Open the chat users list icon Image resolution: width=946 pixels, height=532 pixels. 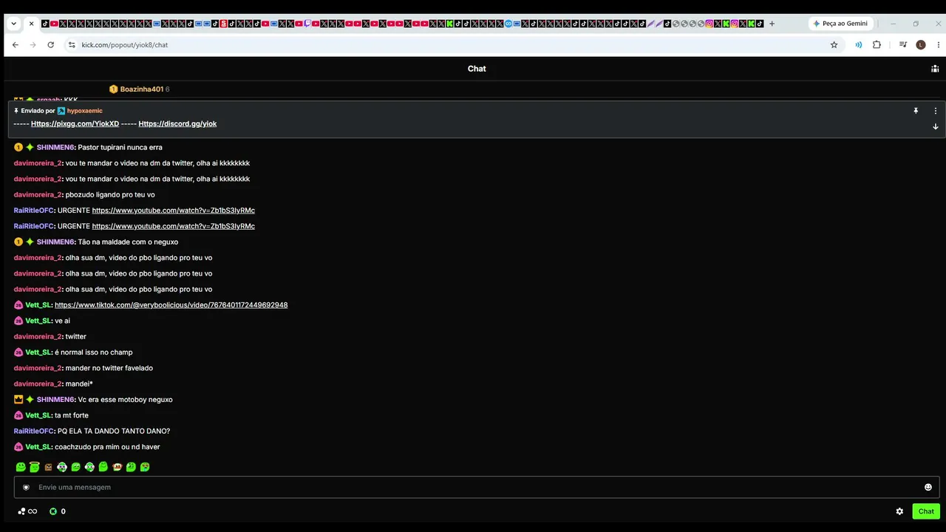pos(935,69)
